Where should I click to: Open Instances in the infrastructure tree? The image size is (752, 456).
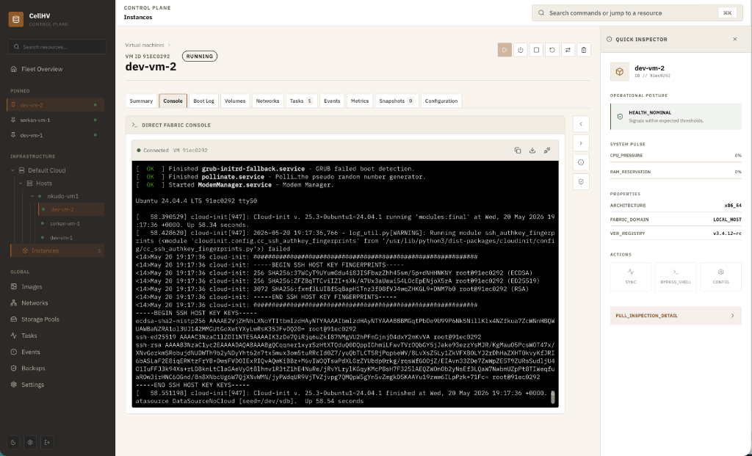[57, 251]
